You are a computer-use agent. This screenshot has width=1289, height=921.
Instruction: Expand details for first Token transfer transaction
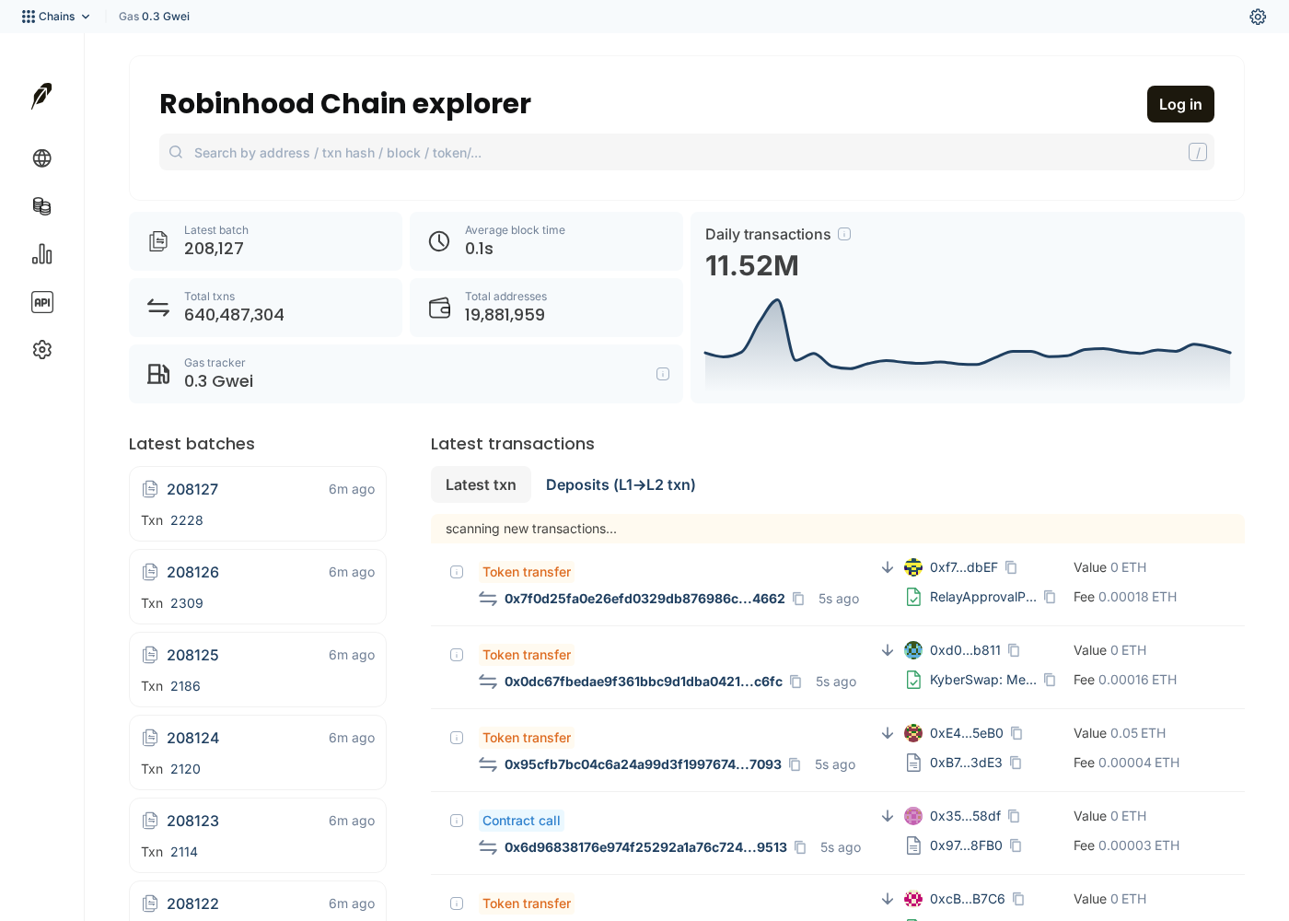pos(457,572)
